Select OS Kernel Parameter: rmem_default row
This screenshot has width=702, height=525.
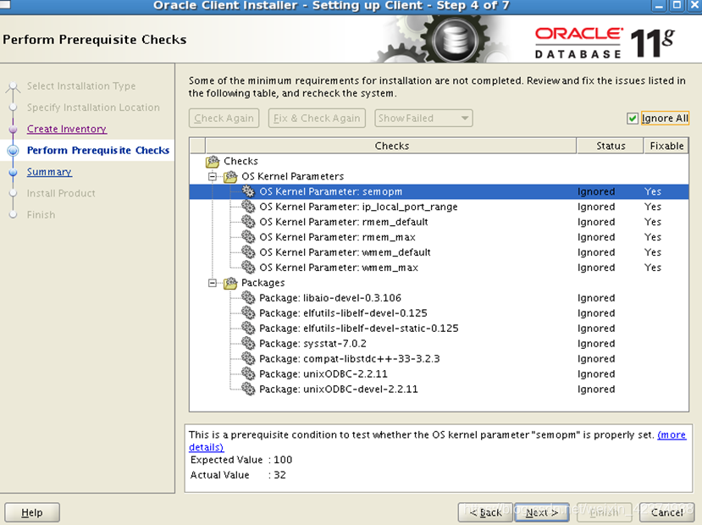[439, 222]
